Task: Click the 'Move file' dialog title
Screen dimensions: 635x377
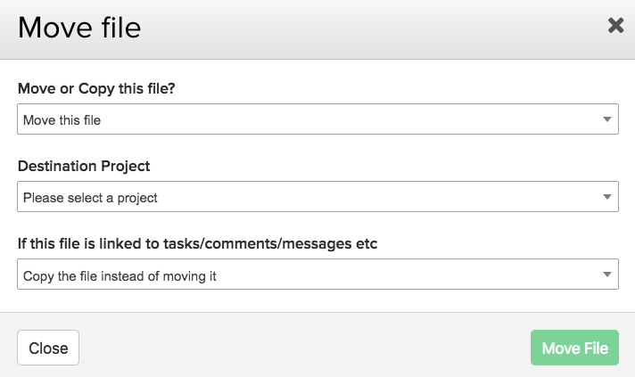Action: pyautogui.click(x=79, y=28)
